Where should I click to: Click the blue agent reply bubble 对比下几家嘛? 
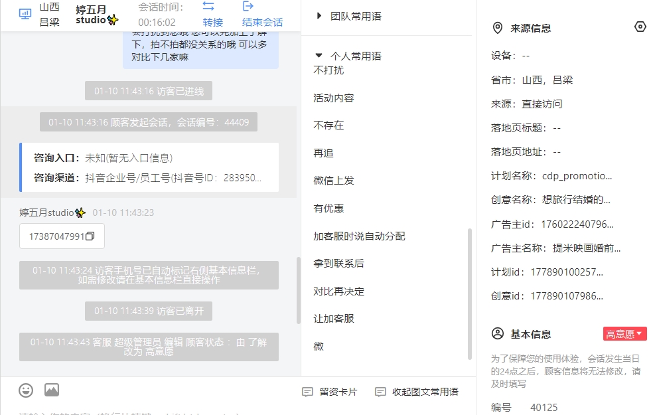click(x=200, y=50)
